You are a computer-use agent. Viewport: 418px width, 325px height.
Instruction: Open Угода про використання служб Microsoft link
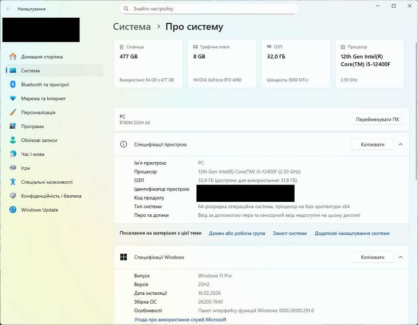click(x=180, y=319)
